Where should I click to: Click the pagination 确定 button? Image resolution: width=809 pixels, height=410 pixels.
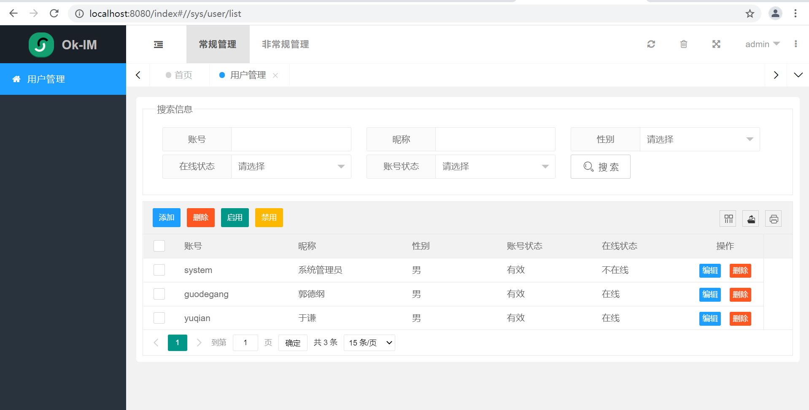(293, 343)
